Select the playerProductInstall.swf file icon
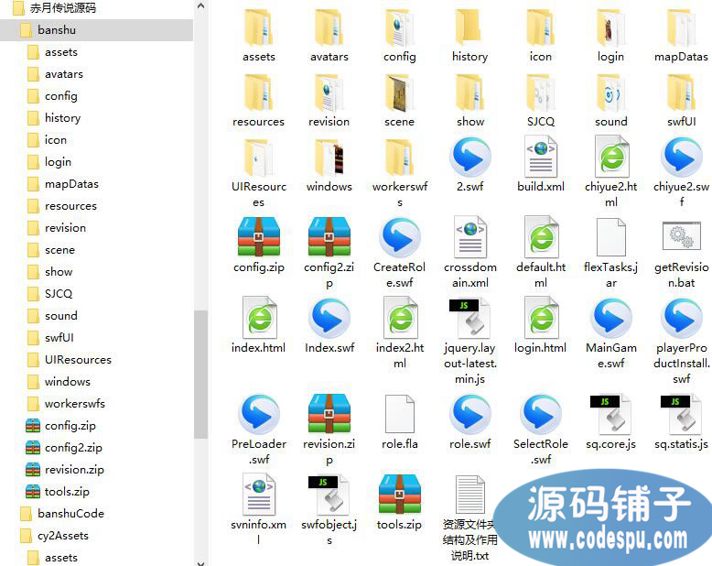712x566 pixels. 682,318
